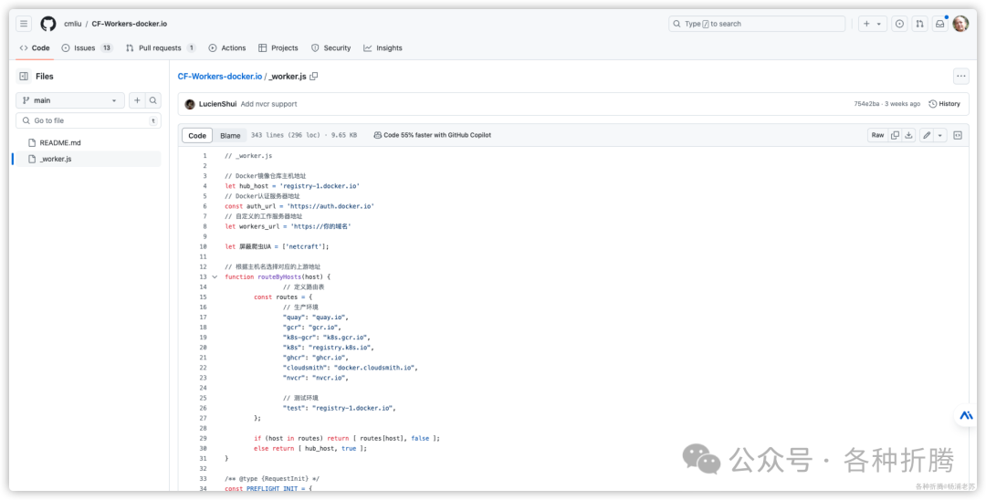
Task: Click the file search magnifier button
Action: [x=152, y=100]
